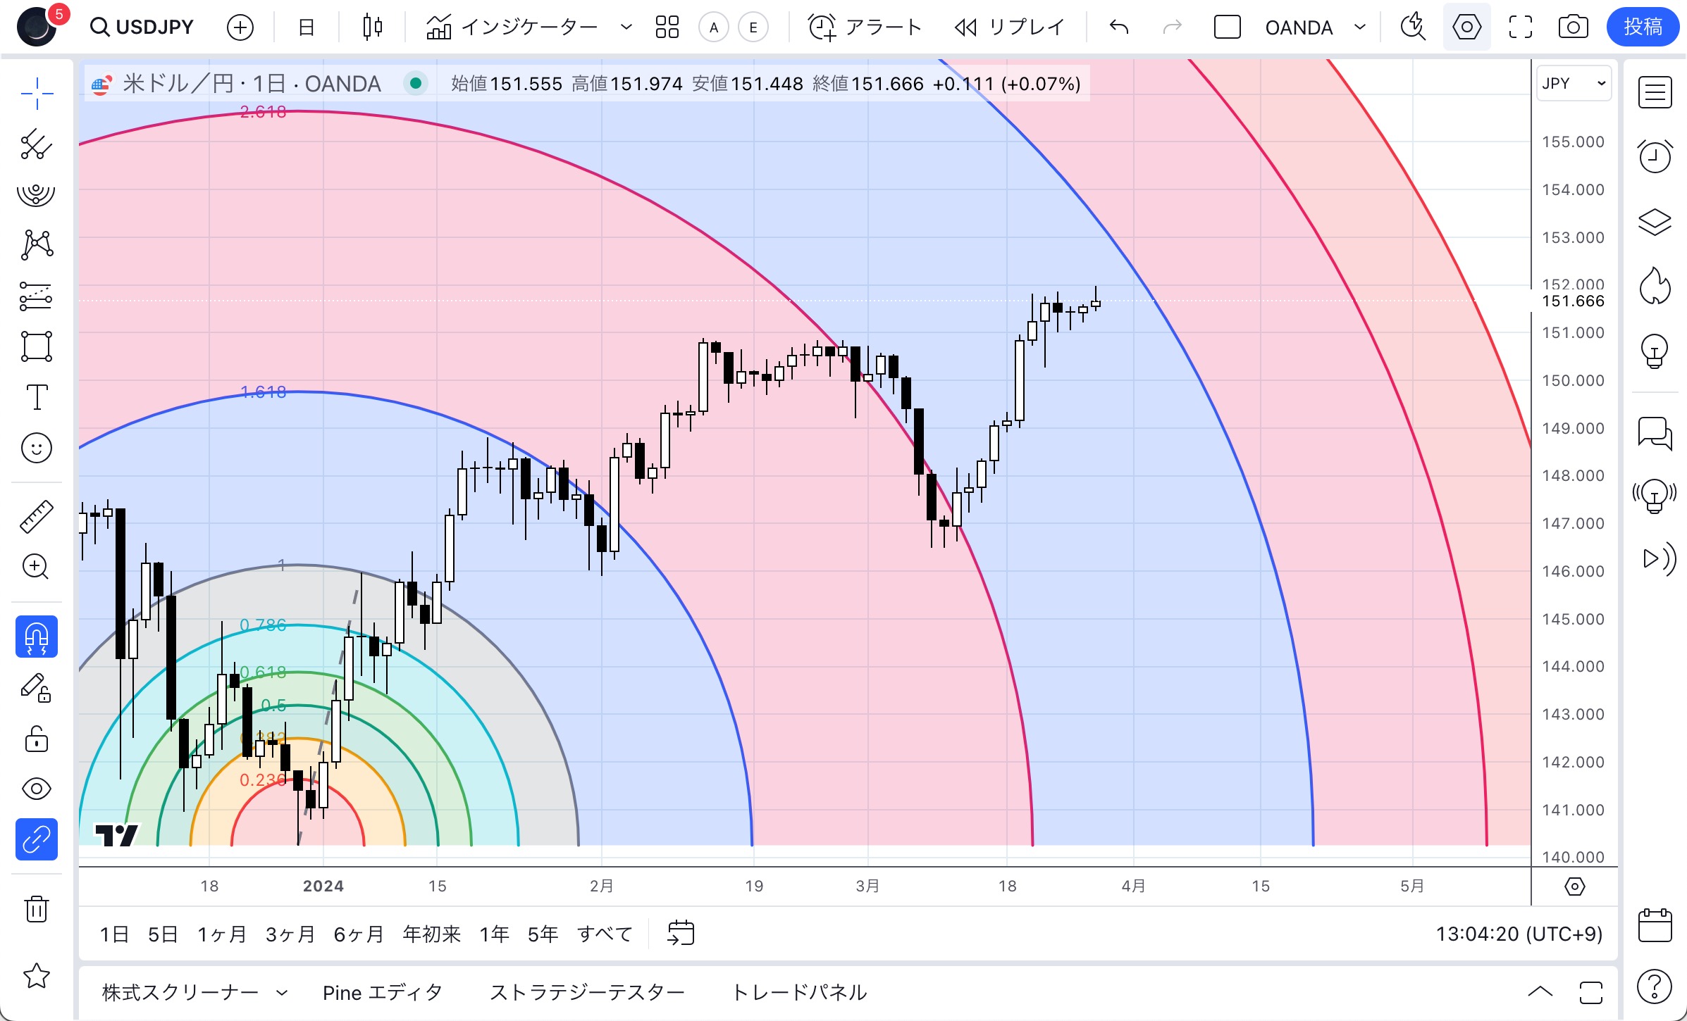Click the add symbol plus icon
The image size is (1687, 1021).
240,27
